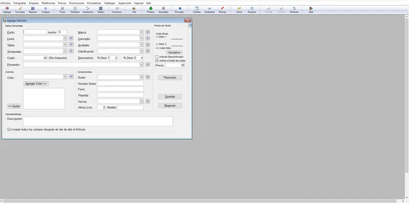Add new Tallas with plus button

click(x=71, y=44)
